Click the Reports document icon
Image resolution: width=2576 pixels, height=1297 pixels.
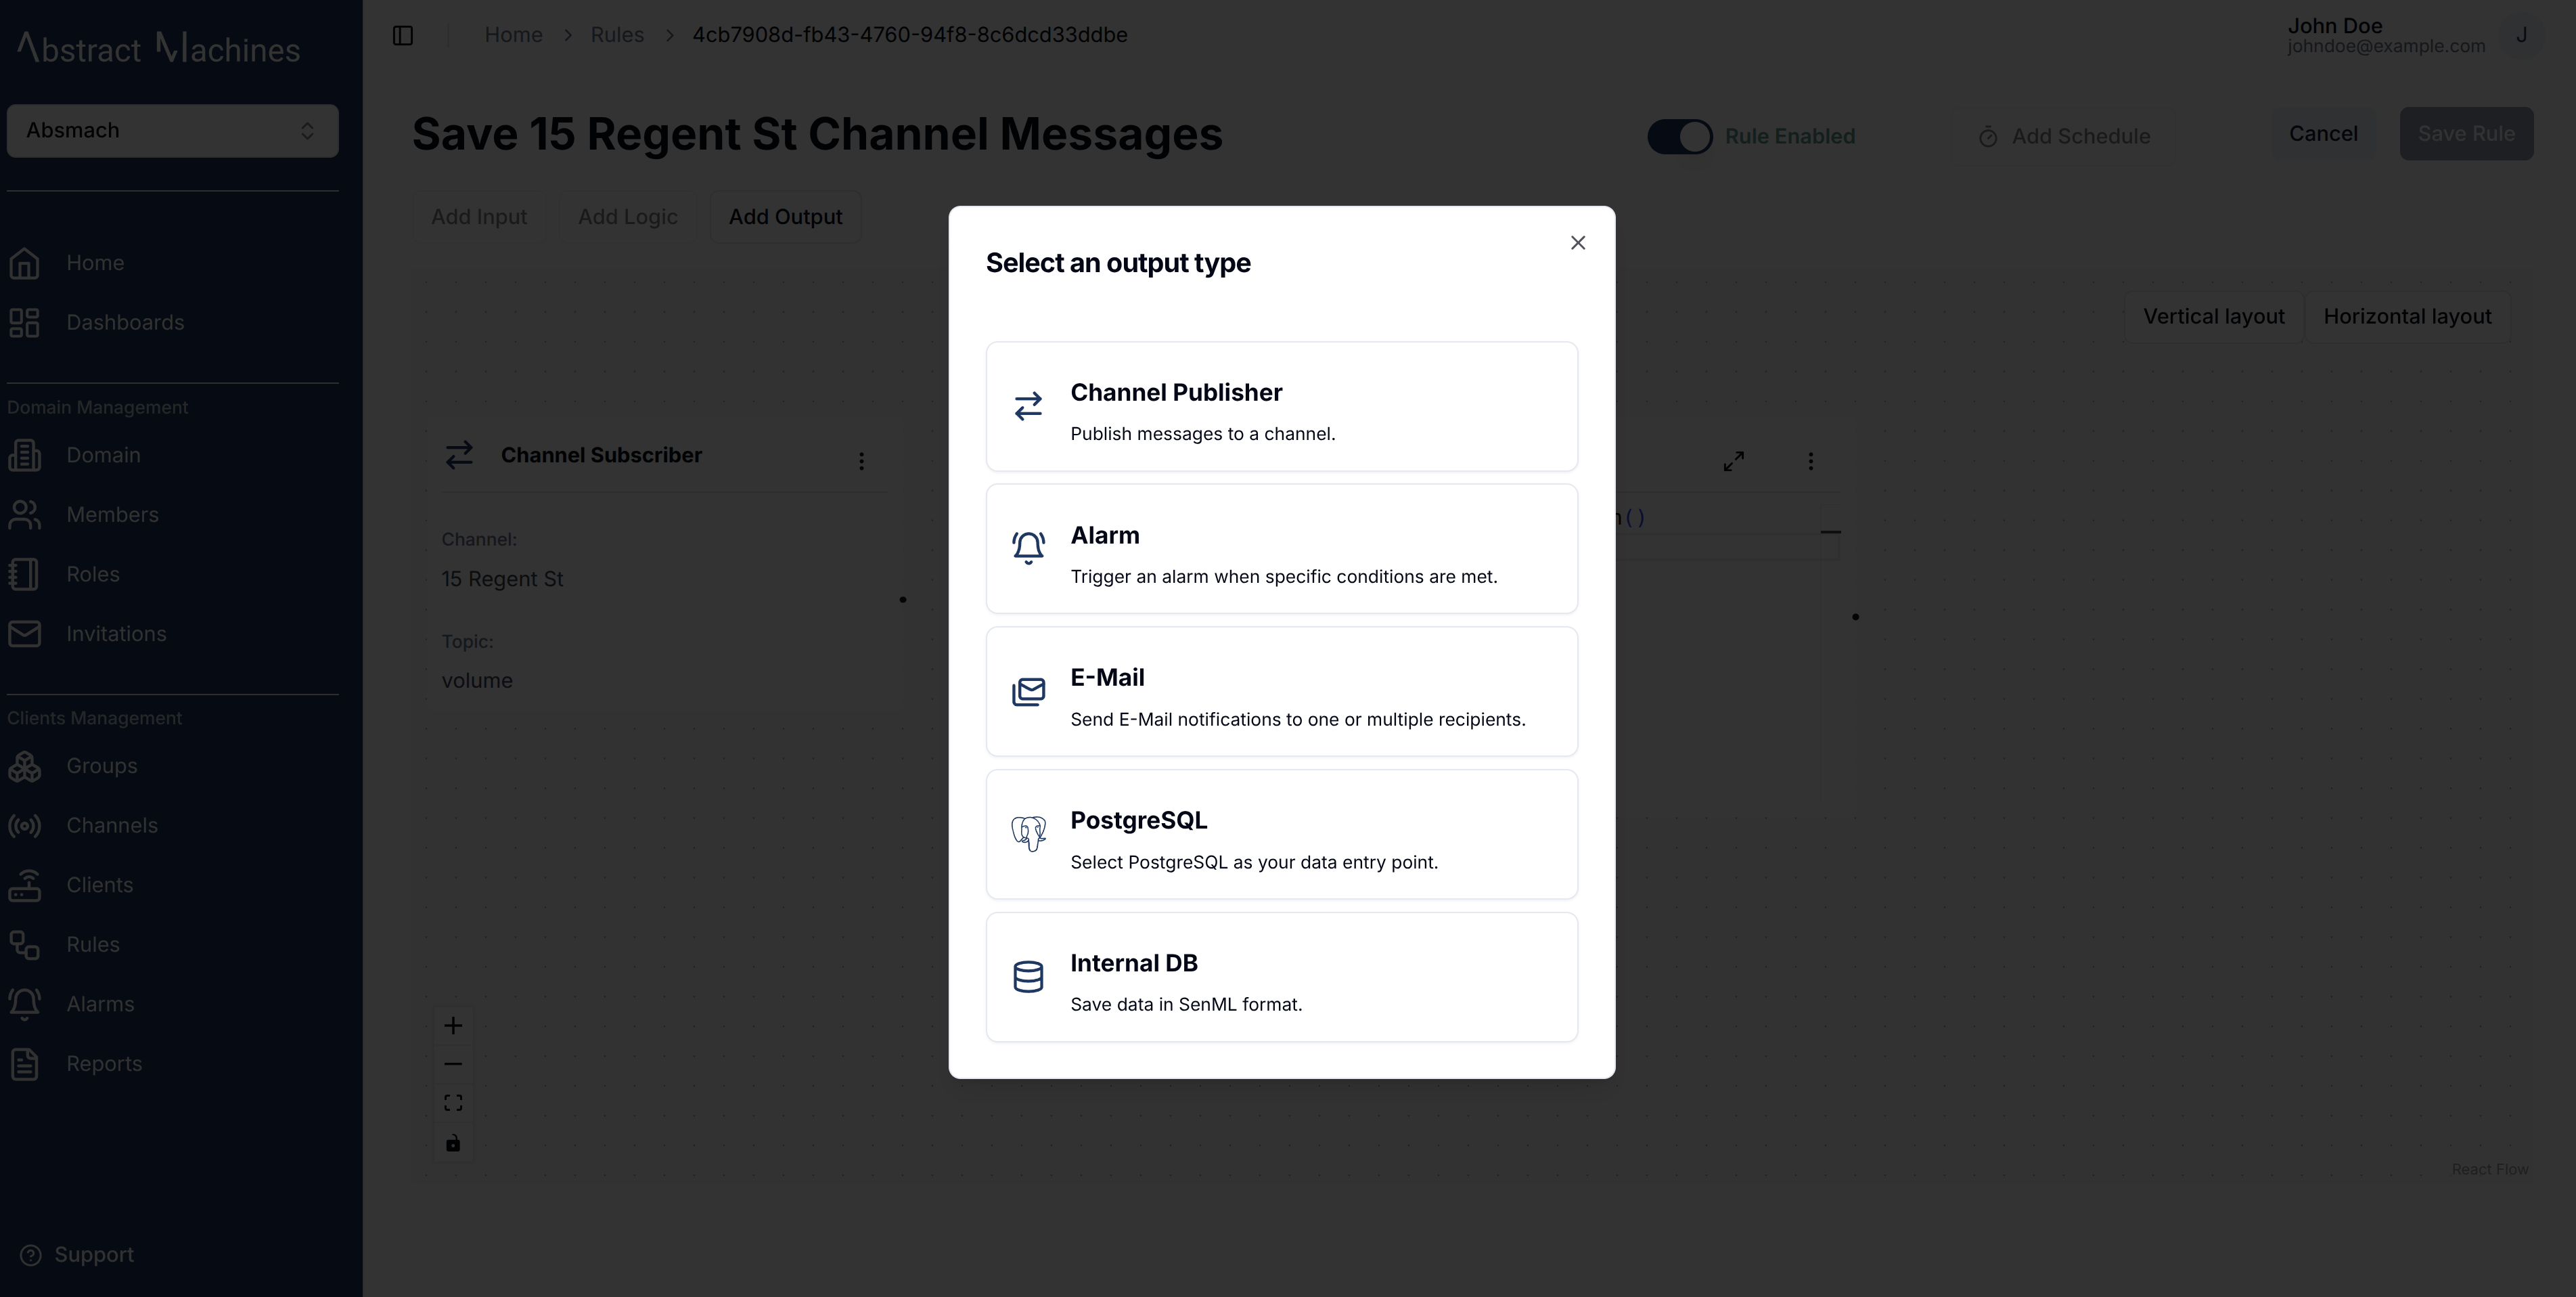click(x=24, y=1064)
